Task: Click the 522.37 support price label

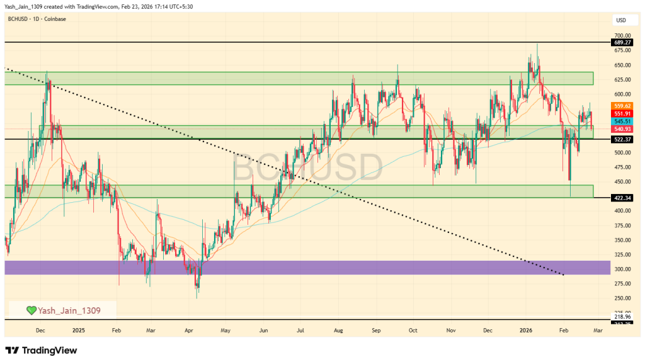Action: pyautogui.click(x=622, y=139)
